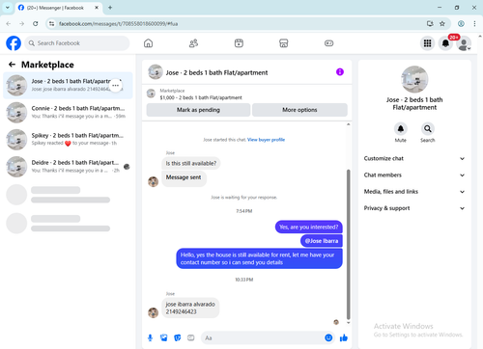
Task: View site information icon
Action: pyautogui.click(x=51, y=24)
